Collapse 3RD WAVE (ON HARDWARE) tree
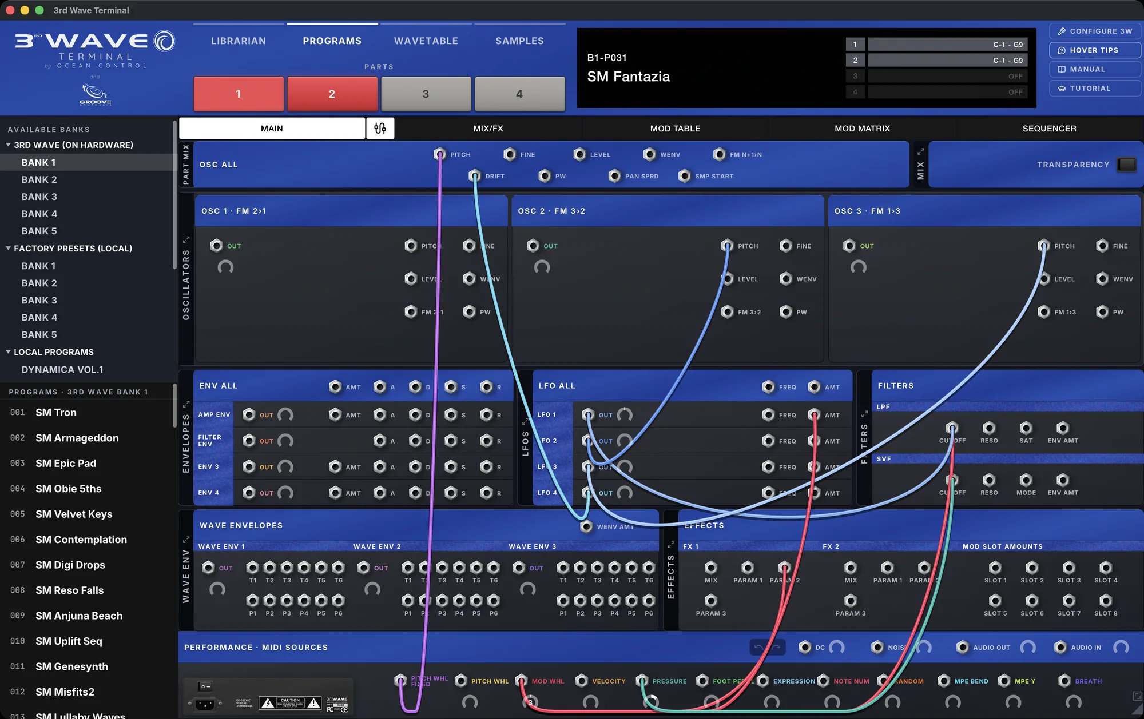Image resolution: width=1144 pixels, height=719 pixels. [x=9, y=145]
